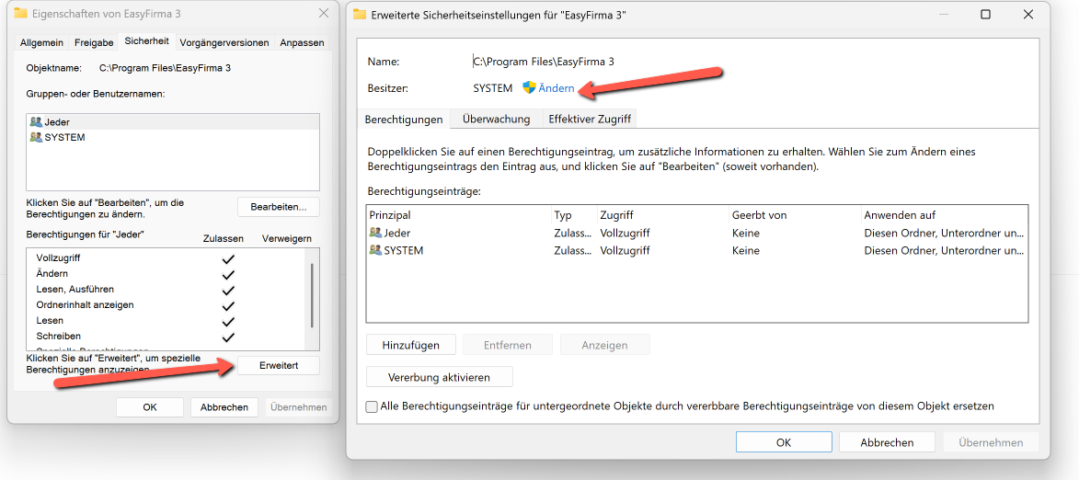Click folder icon in Erweiterte Sicherheitseinstellungen title
This screenshot has width=1079, height=480.
click(x=360, y=15)
